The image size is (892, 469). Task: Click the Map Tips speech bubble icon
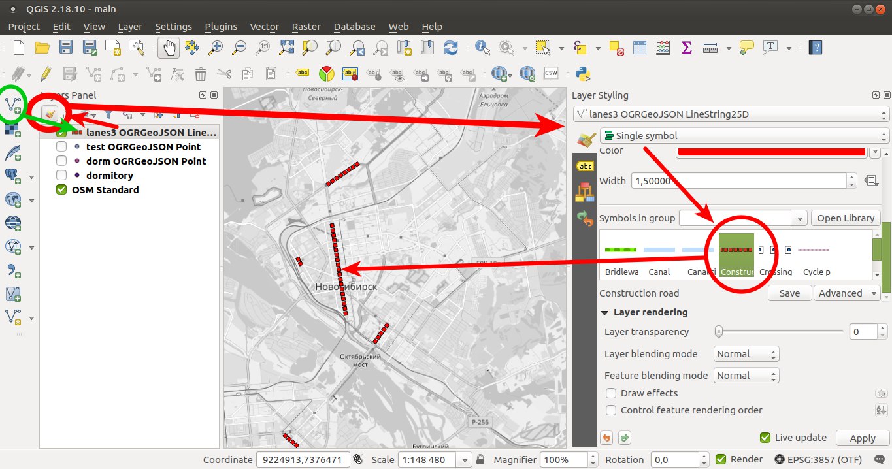747,47
